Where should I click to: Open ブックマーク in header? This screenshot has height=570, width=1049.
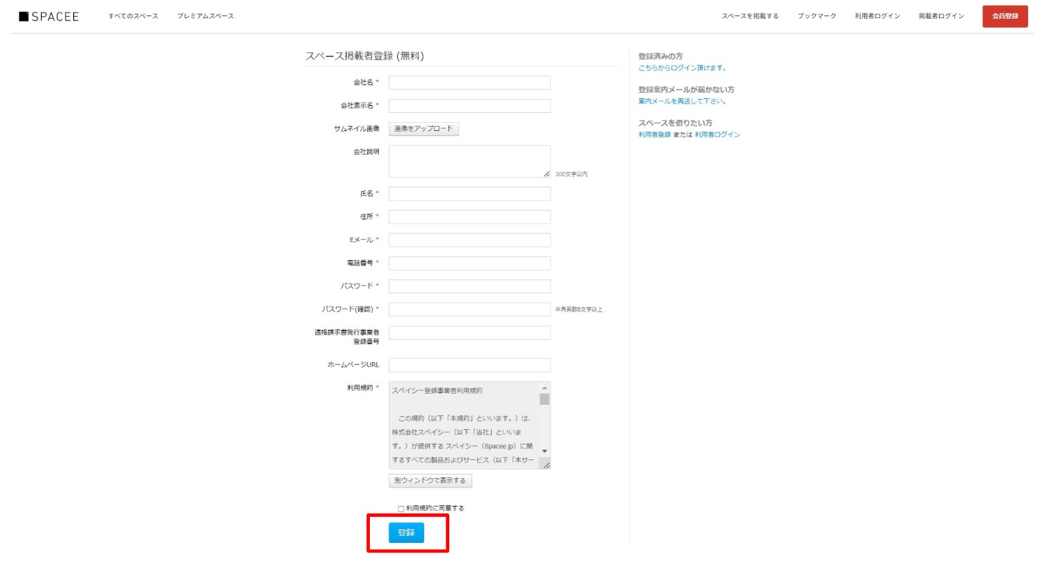pyautogui.click(x=816, y=16)
